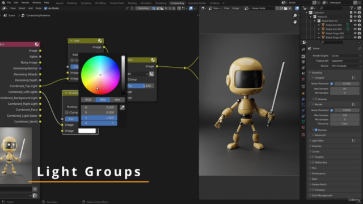The width and height of the screenshot is (363, 204).
Task: Open Light Paths presets list icon
Action: click(353, 141)
